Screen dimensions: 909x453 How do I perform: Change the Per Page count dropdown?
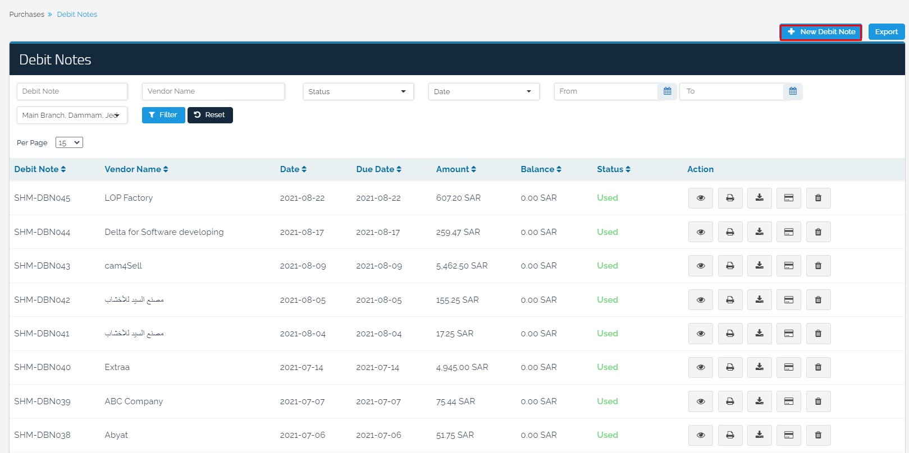[69, 143]
